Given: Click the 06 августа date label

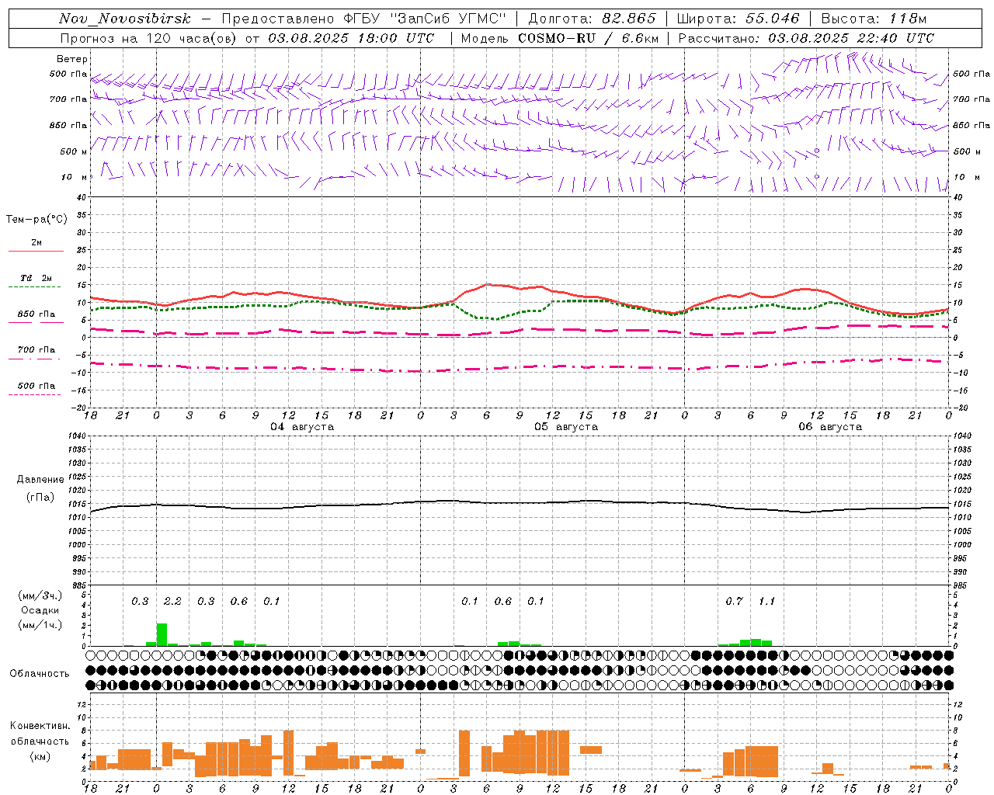Looking at the screenshot, I should pos(830,427).
